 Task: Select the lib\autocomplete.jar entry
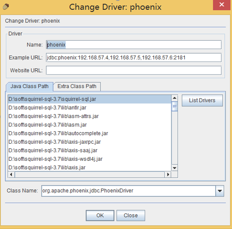point(90,133)
